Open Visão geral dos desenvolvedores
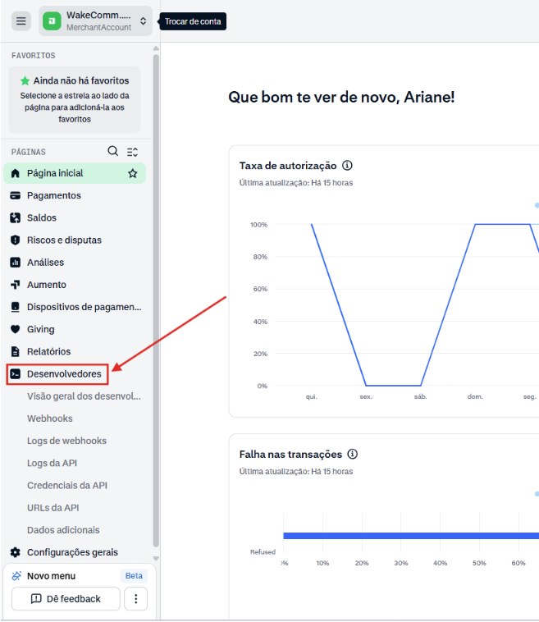 pos(84,396)
